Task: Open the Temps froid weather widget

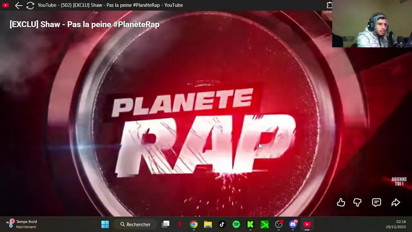Action: tap(22, 224)
